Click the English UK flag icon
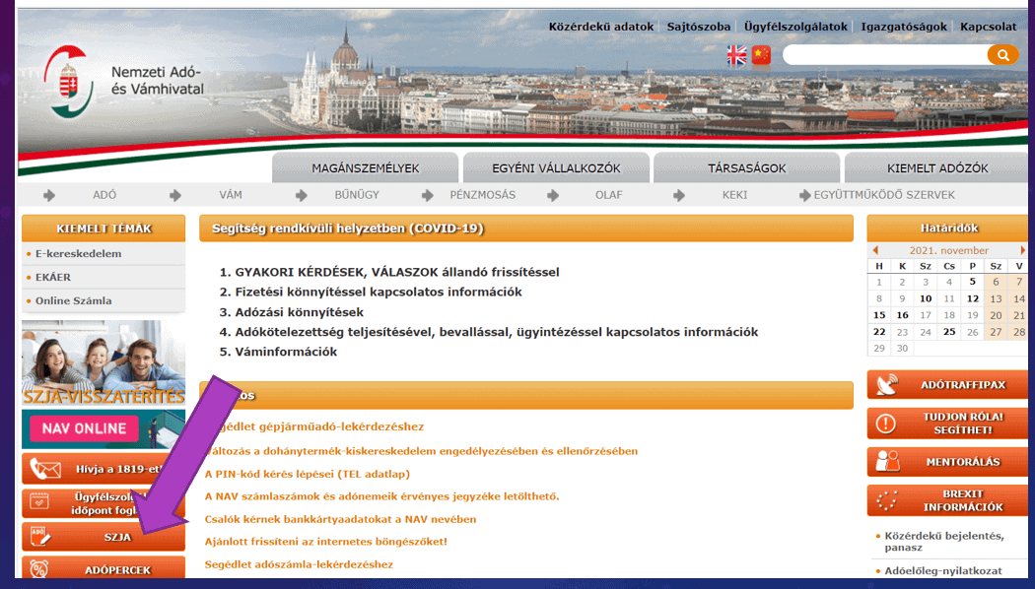1035x589 pixels. click(x=736, y=55)
